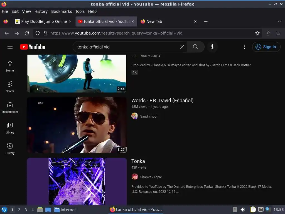Open the Firefox extensions puzzle icon
This screenshot has height=214, width=285.
[268, 33]
